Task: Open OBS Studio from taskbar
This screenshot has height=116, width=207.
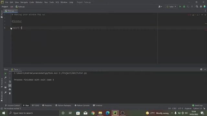Action: click(x=123, y=113)
